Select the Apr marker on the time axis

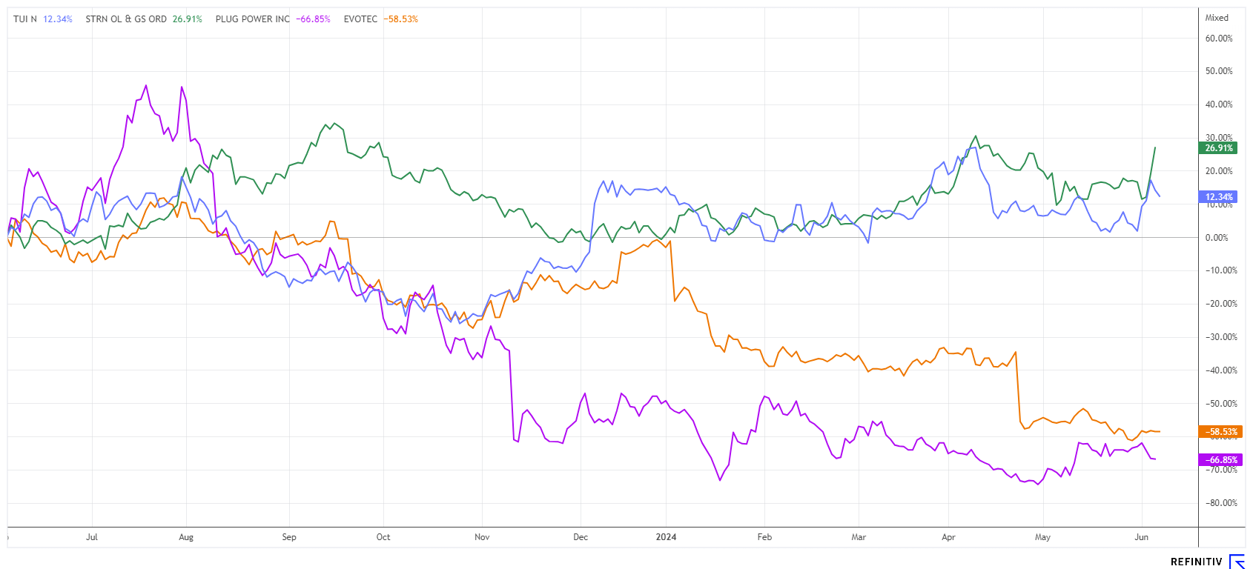(948, 537)
